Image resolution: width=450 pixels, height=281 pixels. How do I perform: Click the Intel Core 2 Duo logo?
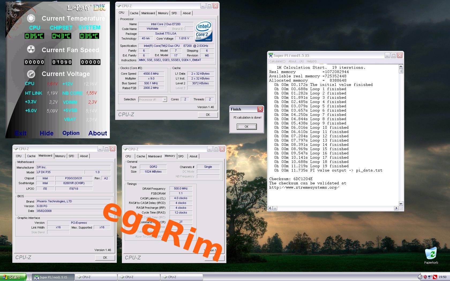(x=204, y=31)
